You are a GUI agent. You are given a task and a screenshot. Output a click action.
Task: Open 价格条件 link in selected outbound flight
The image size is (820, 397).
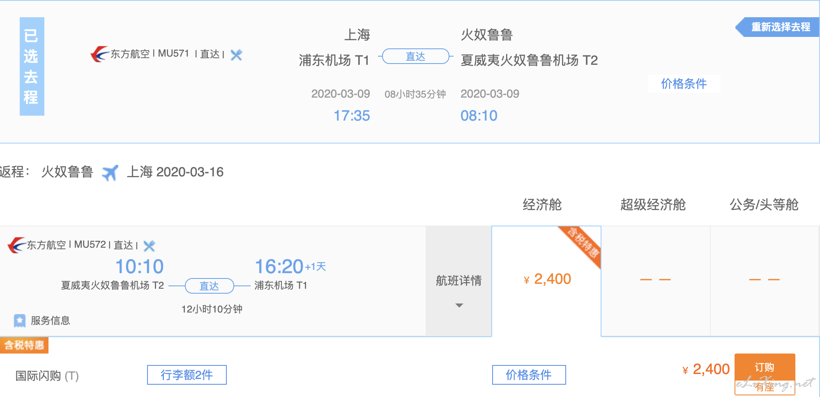684,84
